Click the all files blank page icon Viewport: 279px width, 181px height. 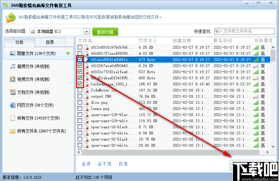click(x=13, y=118)
